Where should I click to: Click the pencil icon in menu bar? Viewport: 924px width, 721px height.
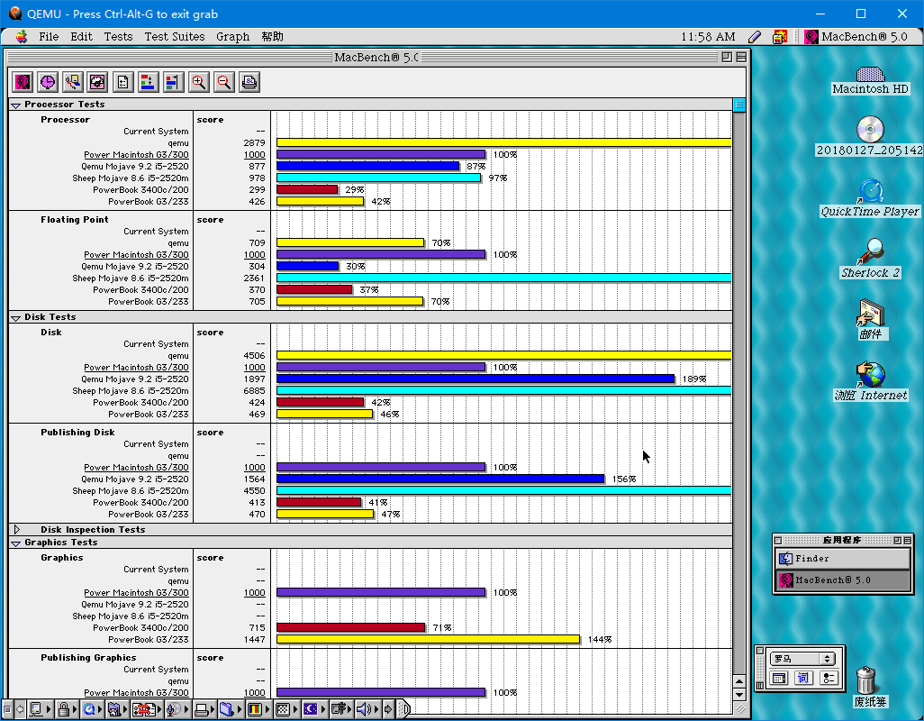[755, 37]
